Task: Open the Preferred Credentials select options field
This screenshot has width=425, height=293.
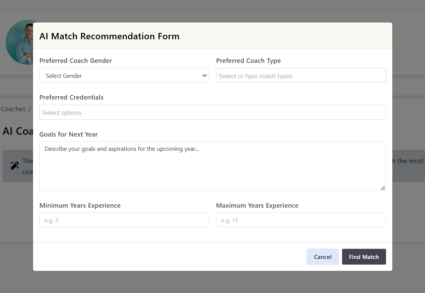Action: coord(212,113)
